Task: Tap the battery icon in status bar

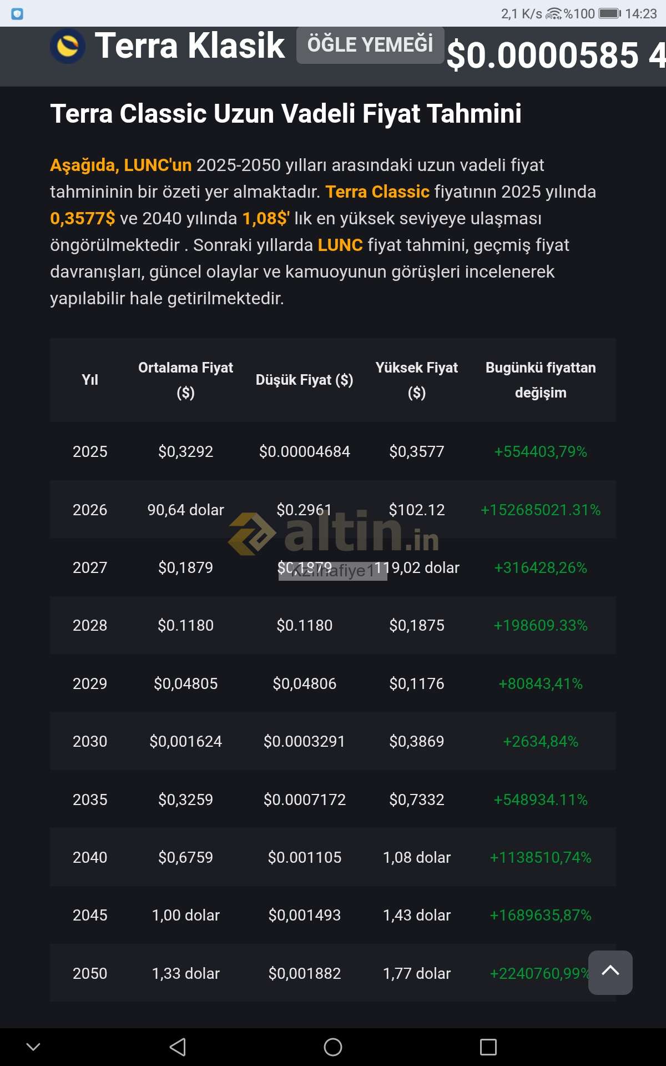Action: pyautogui.click(x=610, y=13)
